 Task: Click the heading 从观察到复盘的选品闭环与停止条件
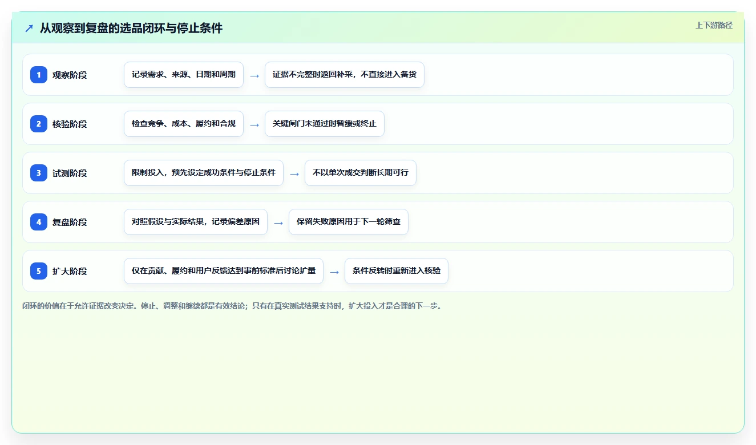coord(131,28)
